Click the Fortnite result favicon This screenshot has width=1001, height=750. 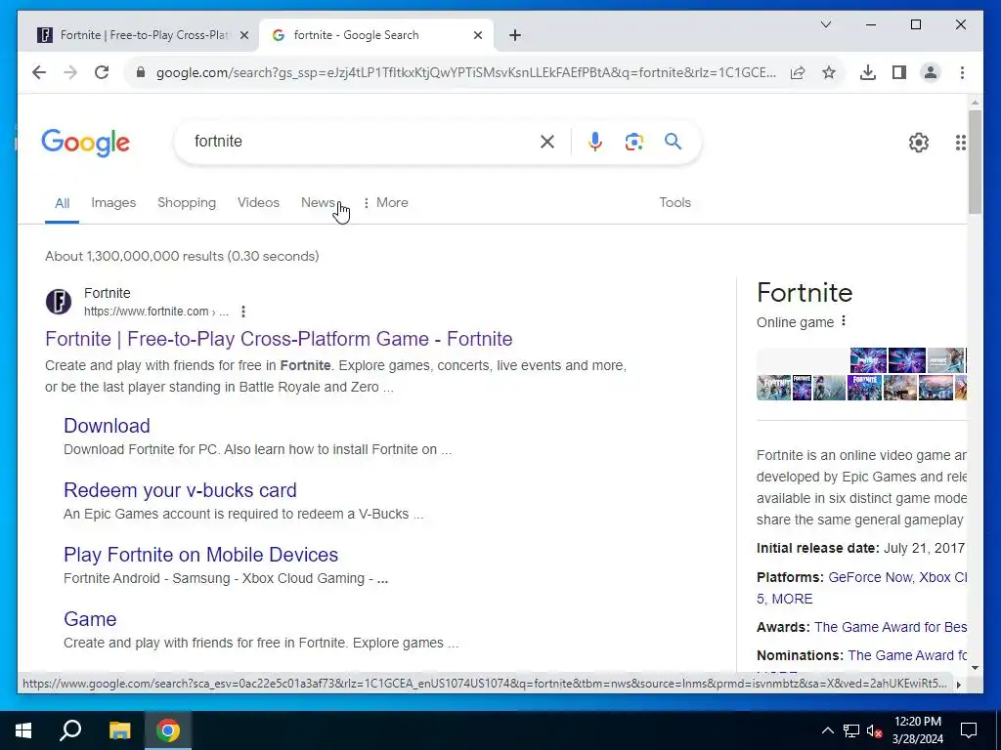coord(58,302)
